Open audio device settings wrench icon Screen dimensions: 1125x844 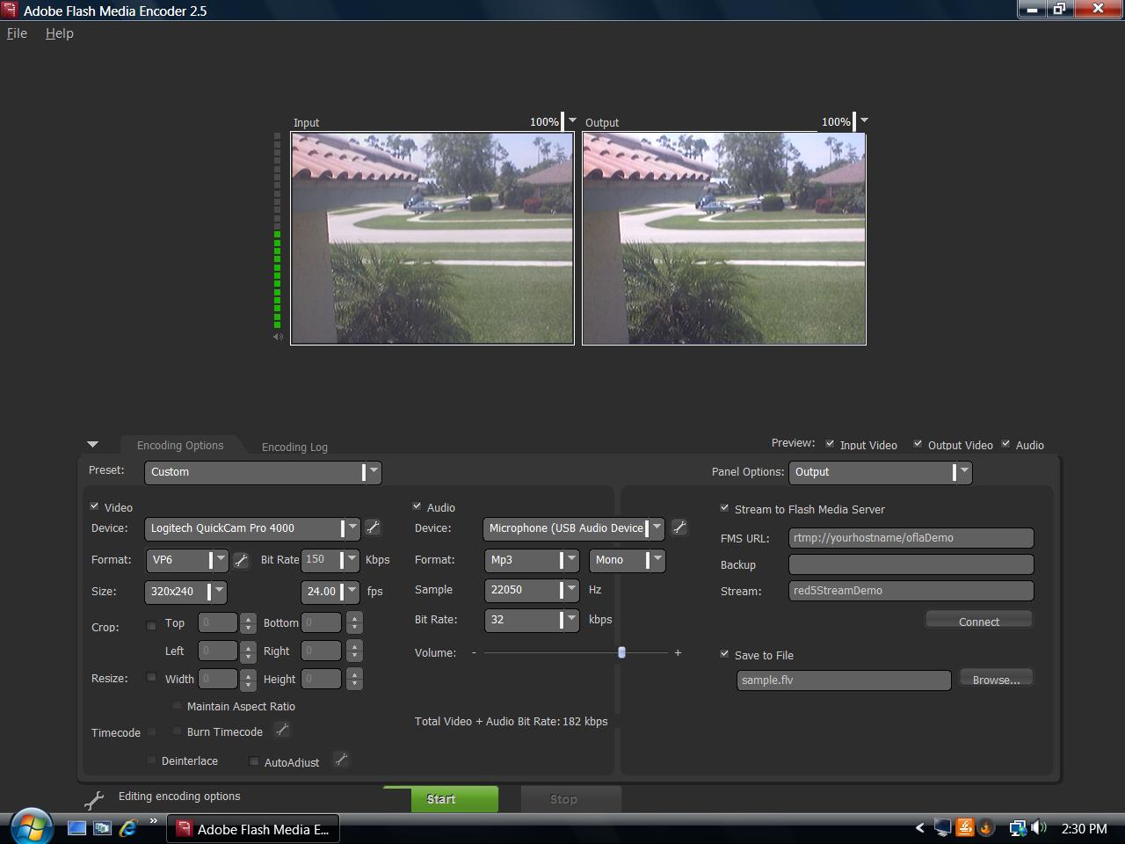(679, 527)
